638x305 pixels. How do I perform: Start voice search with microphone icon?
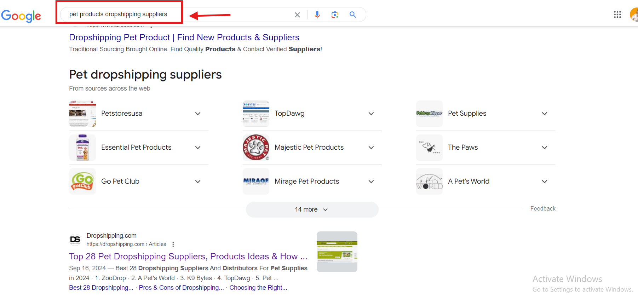pyautogui.click(x=317, y=15)
